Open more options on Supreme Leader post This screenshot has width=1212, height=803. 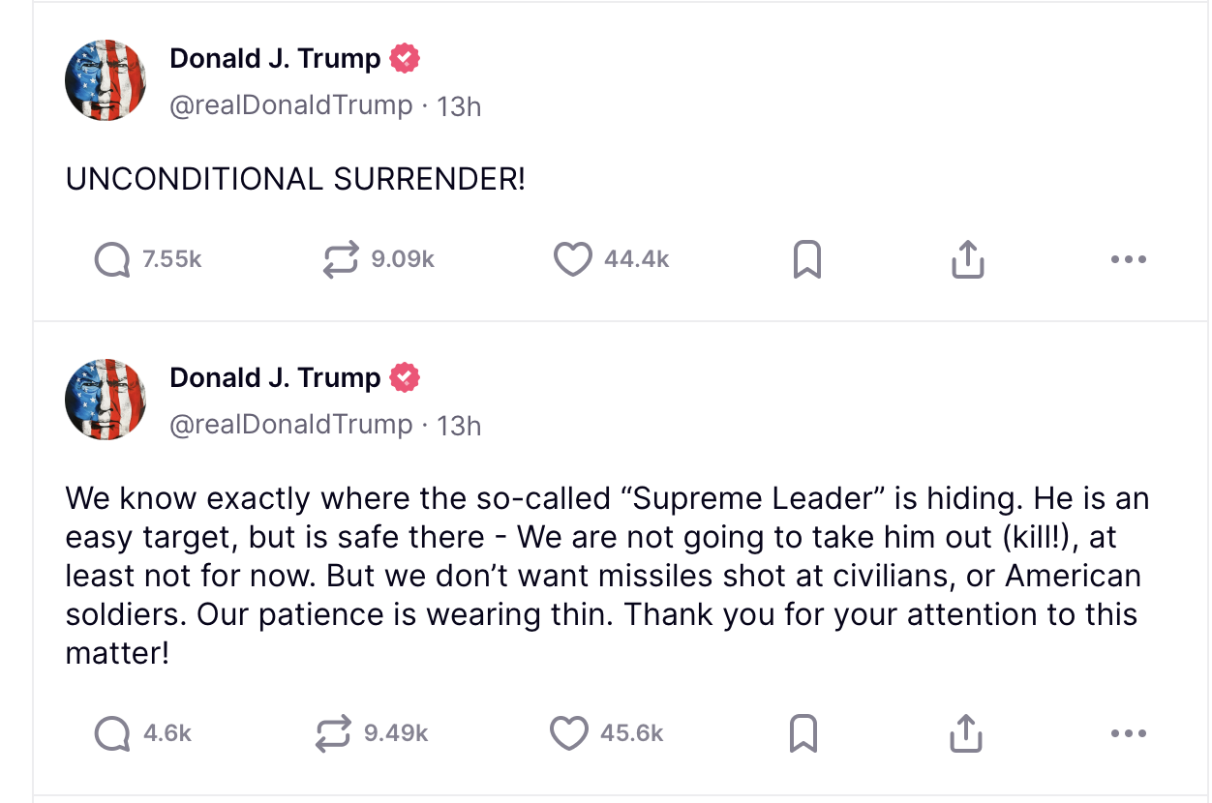click(x=1128, y=733)
